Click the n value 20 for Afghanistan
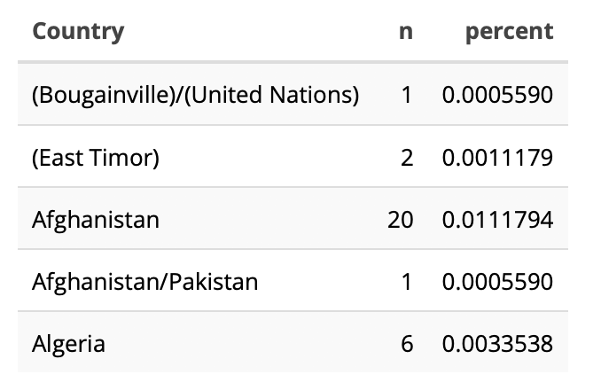Image resolution: width=601 pixels, height=390 pixels. [x=400, y=219]
